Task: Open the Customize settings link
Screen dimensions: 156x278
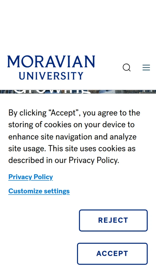Action: pos(39,191)
